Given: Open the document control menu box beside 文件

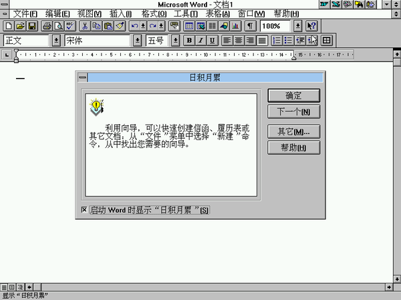Looking at the screenshot, I should tap(5, 13).
